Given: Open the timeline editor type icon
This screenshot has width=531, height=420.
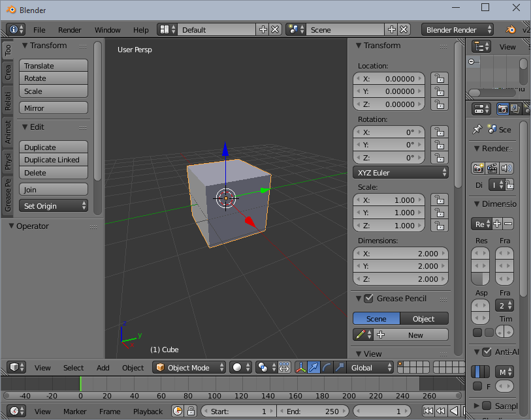Looking at the screenshot, I should point(16,412).
